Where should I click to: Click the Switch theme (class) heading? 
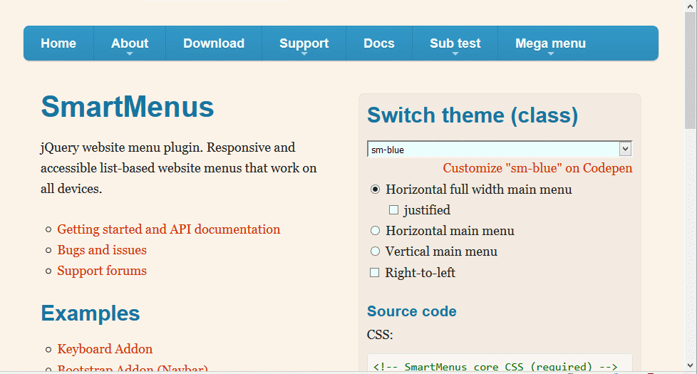[x=473, y=115]
